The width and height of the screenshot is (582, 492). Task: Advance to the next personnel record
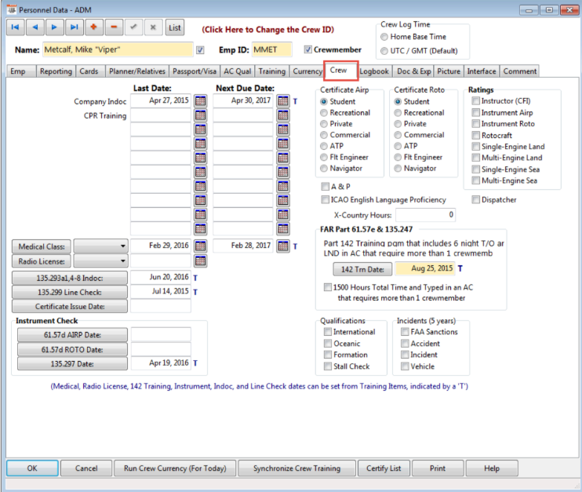55,27
